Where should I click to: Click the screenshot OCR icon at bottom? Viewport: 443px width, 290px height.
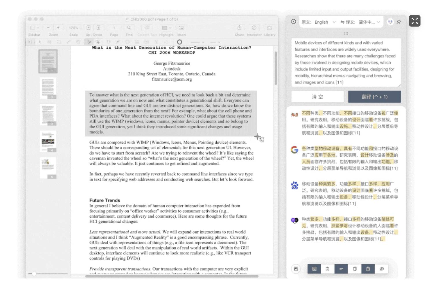click(x=296, y=269)
